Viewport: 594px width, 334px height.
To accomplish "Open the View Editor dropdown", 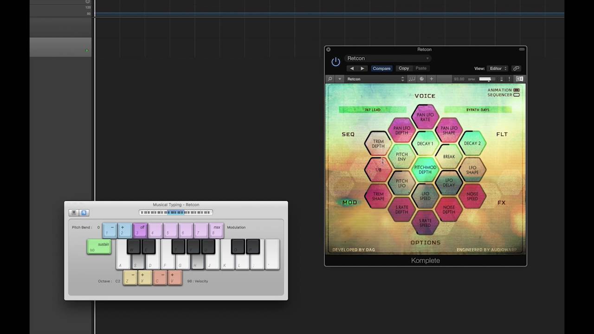I will (497, 68).
